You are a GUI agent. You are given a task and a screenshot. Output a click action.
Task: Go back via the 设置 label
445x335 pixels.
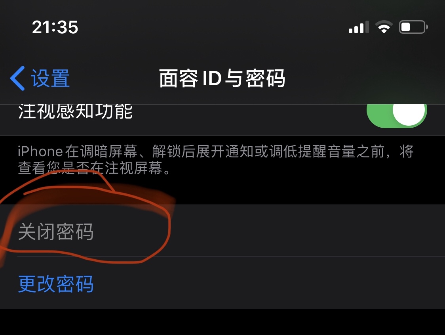[x=50, y=78]
